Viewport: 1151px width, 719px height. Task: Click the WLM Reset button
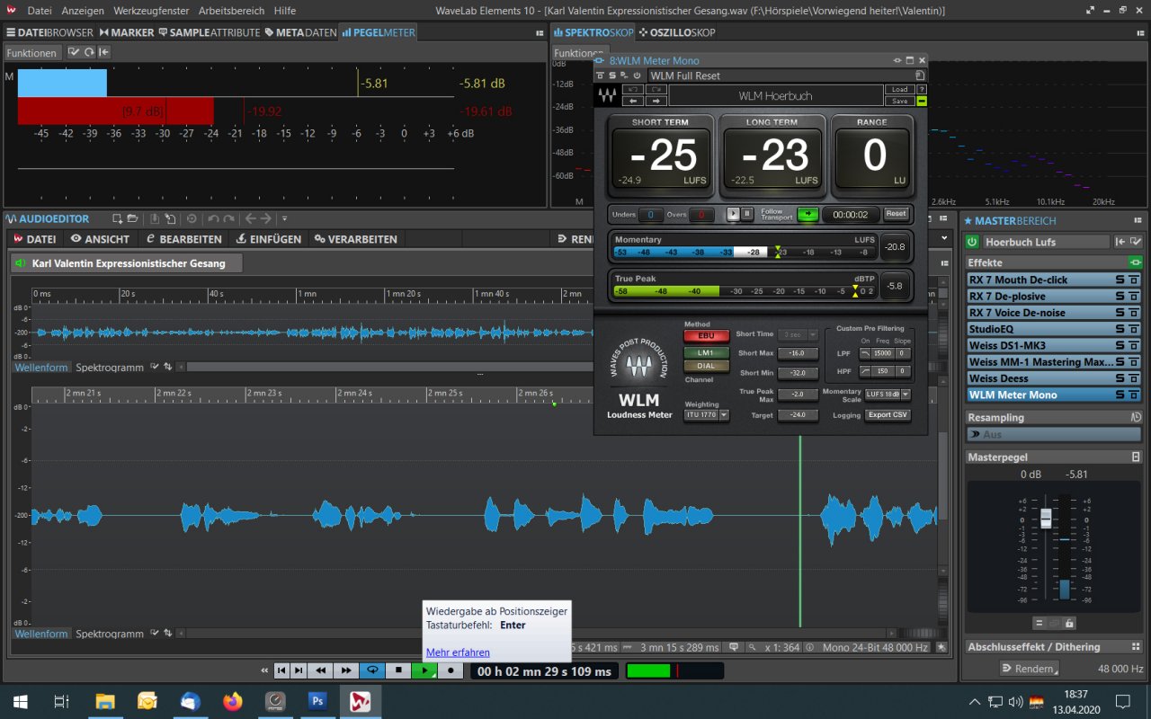[896, 214]
